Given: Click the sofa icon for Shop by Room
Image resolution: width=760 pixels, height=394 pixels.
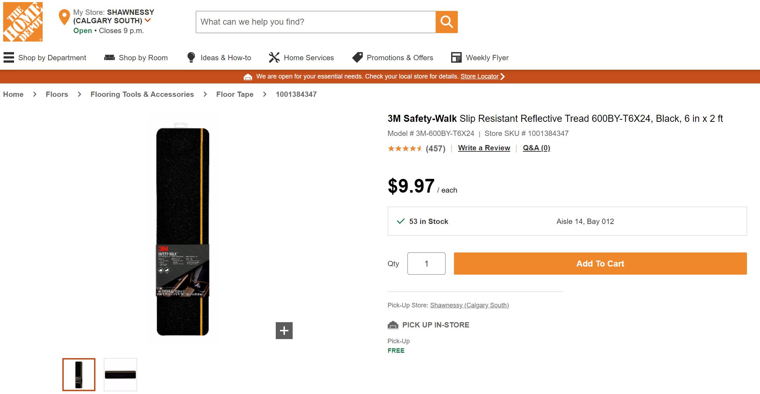Looking at the screenshot, I should click(110, 57).
